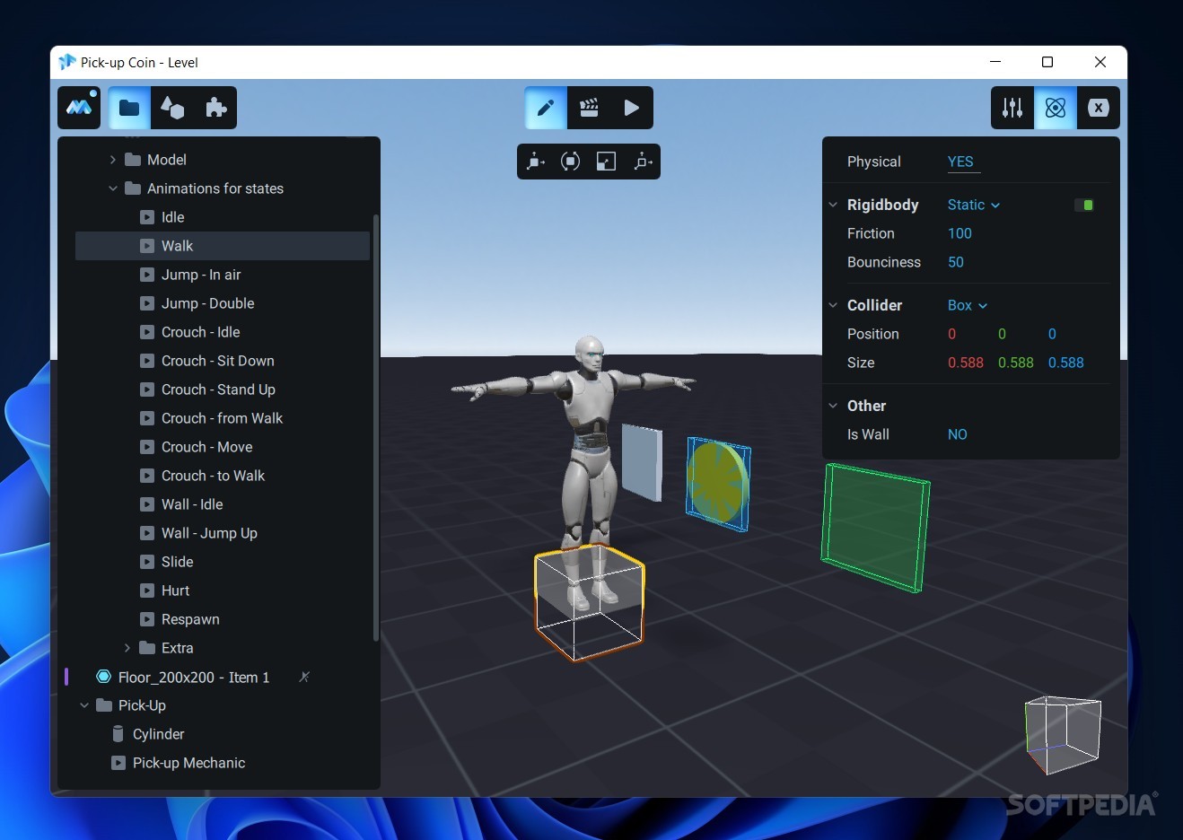Toggle the Rigidbody enable switch
The width and height of the screenshot is (1183, 840).
pos(1084,205)
